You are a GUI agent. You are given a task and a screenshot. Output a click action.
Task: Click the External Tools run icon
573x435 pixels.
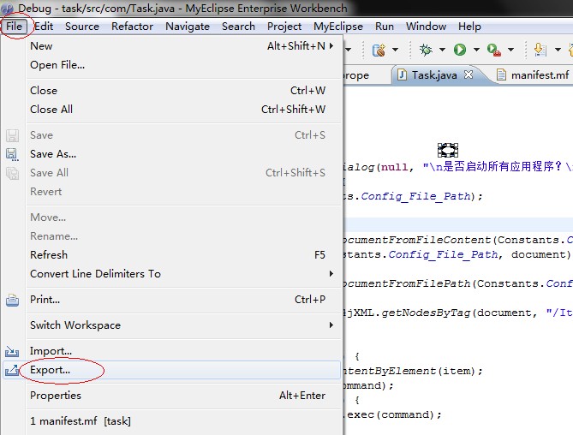pyautogui.click(x=493, y=51)
